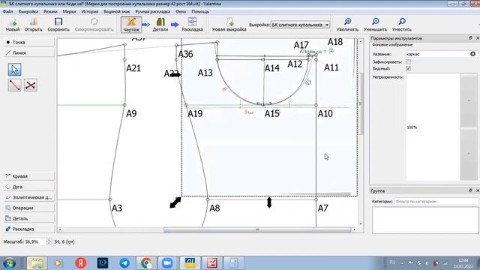Image resolution: width=480 pixels, height=270 pixels.
Task: Expand the Операции tools section
Action: click(29, 208)
